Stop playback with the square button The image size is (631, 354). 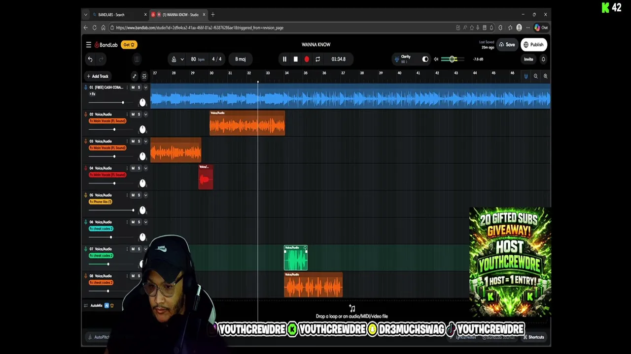295,59
